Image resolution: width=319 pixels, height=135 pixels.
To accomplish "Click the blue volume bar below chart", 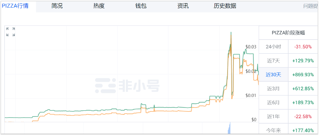I will pyautogui.click(x=229, y=128).
